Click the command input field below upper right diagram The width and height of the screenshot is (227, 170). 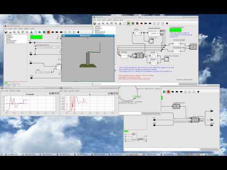point(135,84)
